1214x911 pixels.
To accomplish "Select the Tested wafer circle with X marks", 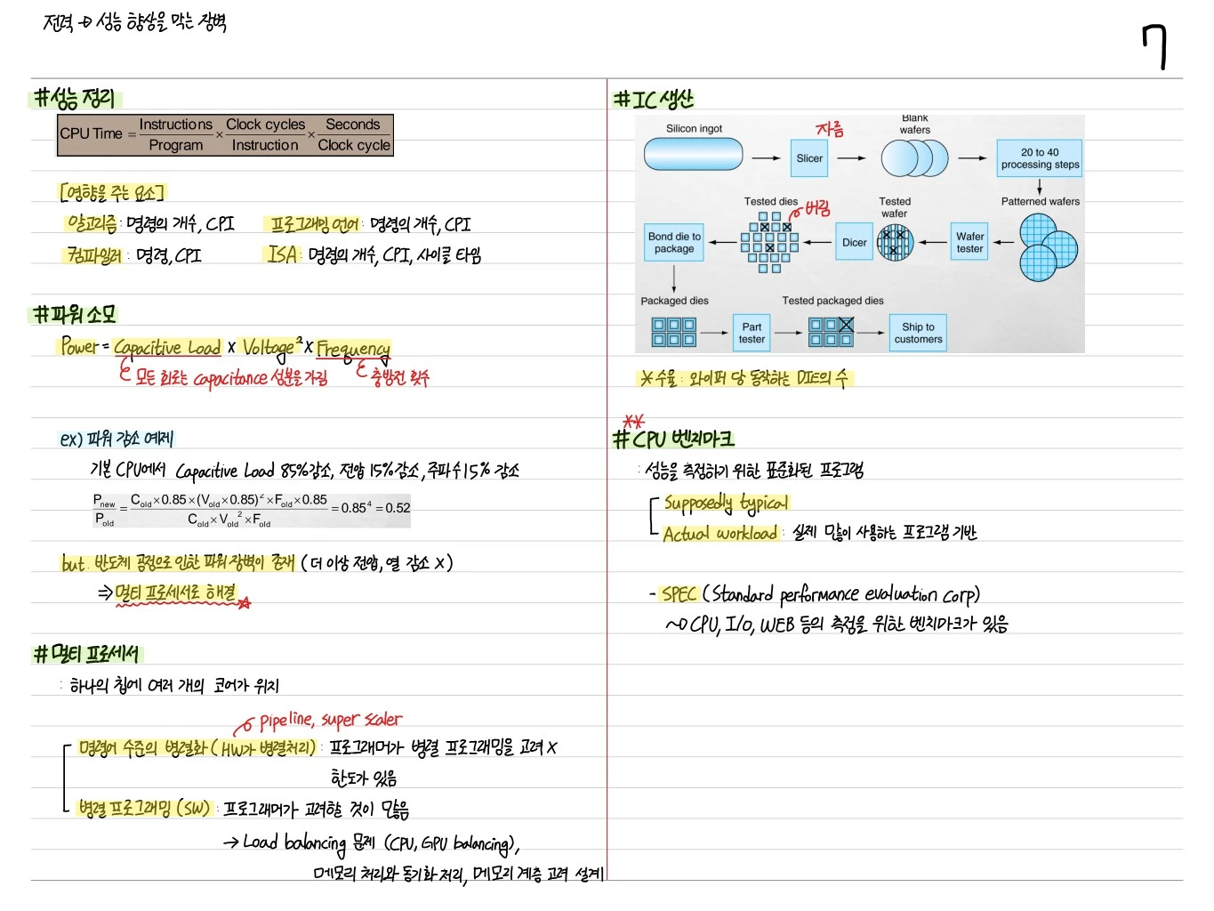I will point(895,242).
